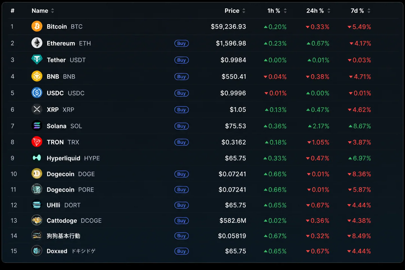Select the UHIli DORT logo icon
Viewport: 405px width, 270px height.
[37, 205]
